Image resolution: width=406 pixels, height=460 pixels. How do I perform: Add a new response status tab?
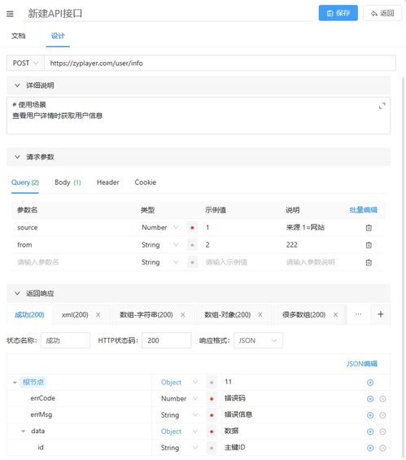(381, 314)
